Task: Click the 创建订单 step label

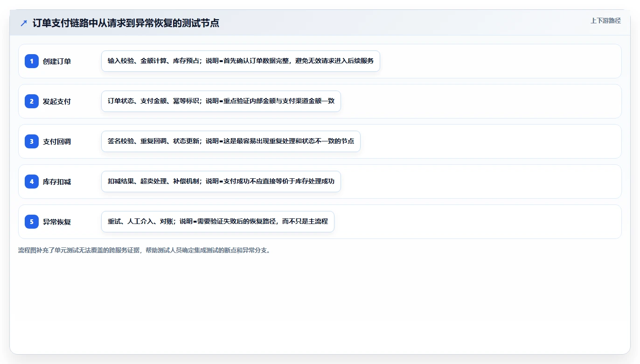Action: tap(57, 61)
